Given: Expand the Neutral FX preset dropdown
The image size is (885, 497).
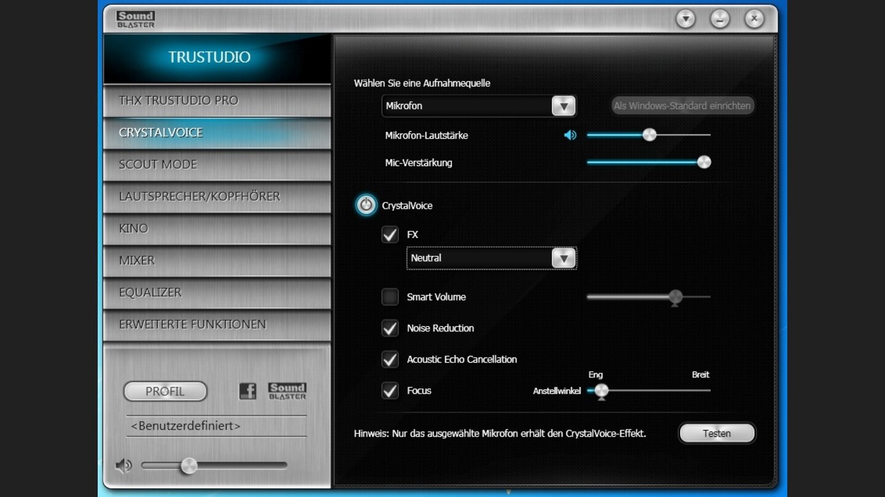Looking at the screenshot, I should tap(492, 258).
